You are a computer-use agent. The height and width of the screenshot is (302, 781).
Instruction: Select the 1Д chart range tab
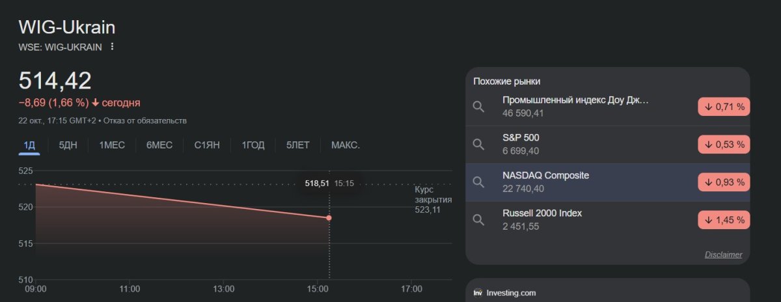pyautogui.click(x=29, y=145)
